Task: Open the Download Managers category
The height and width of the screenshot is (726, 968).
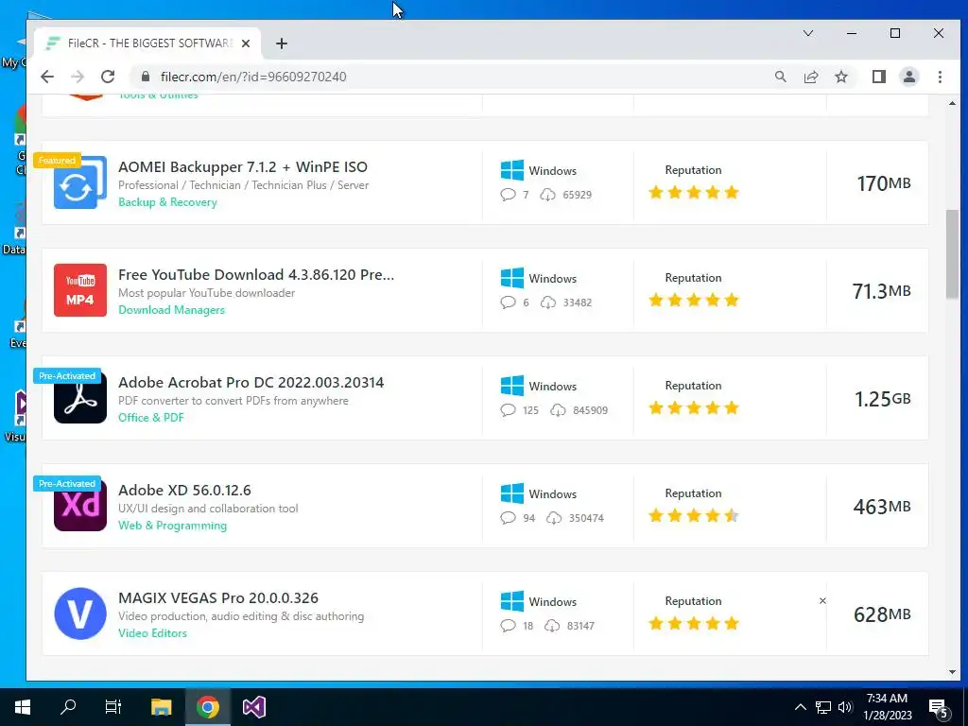Action: [x=172, y=310]
